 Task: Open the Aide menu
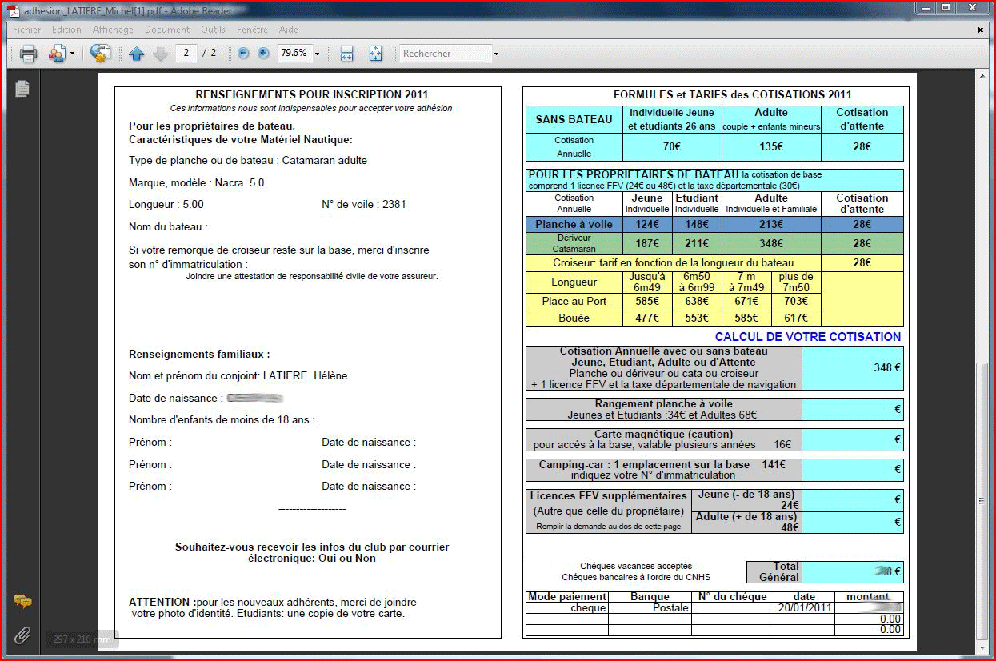pos(288,30)
